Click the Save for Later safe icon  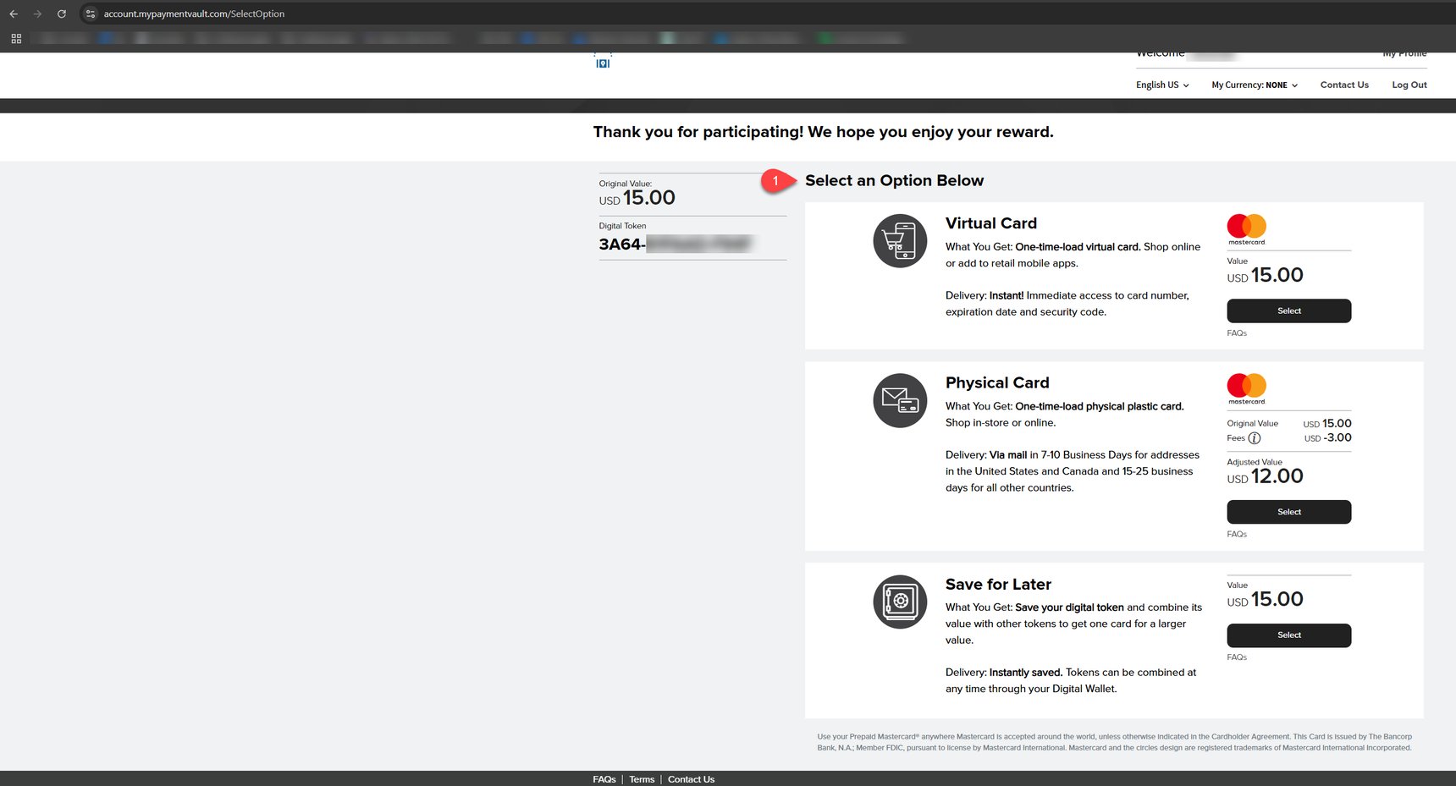click(x=900, y=602)
